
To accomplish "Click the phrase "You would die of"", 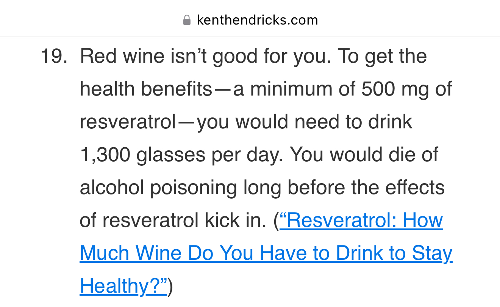I will [x=364, y=154].
